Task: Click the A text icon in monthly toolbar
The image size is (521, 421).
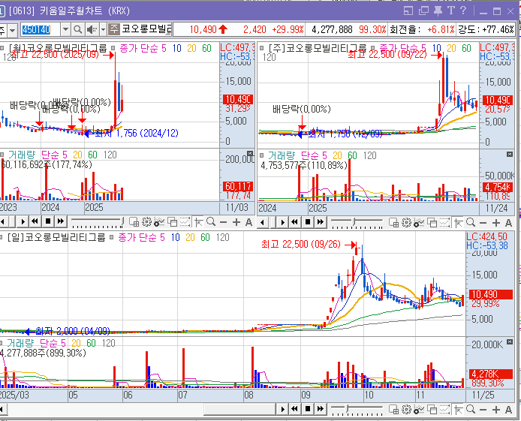Action: [248, 222]
